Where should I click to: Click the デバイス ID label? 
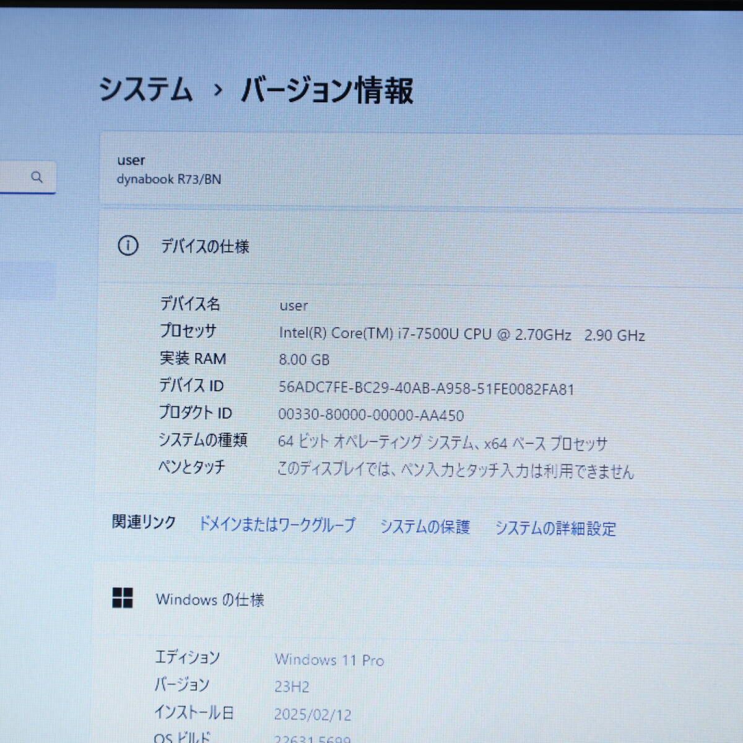191,386
